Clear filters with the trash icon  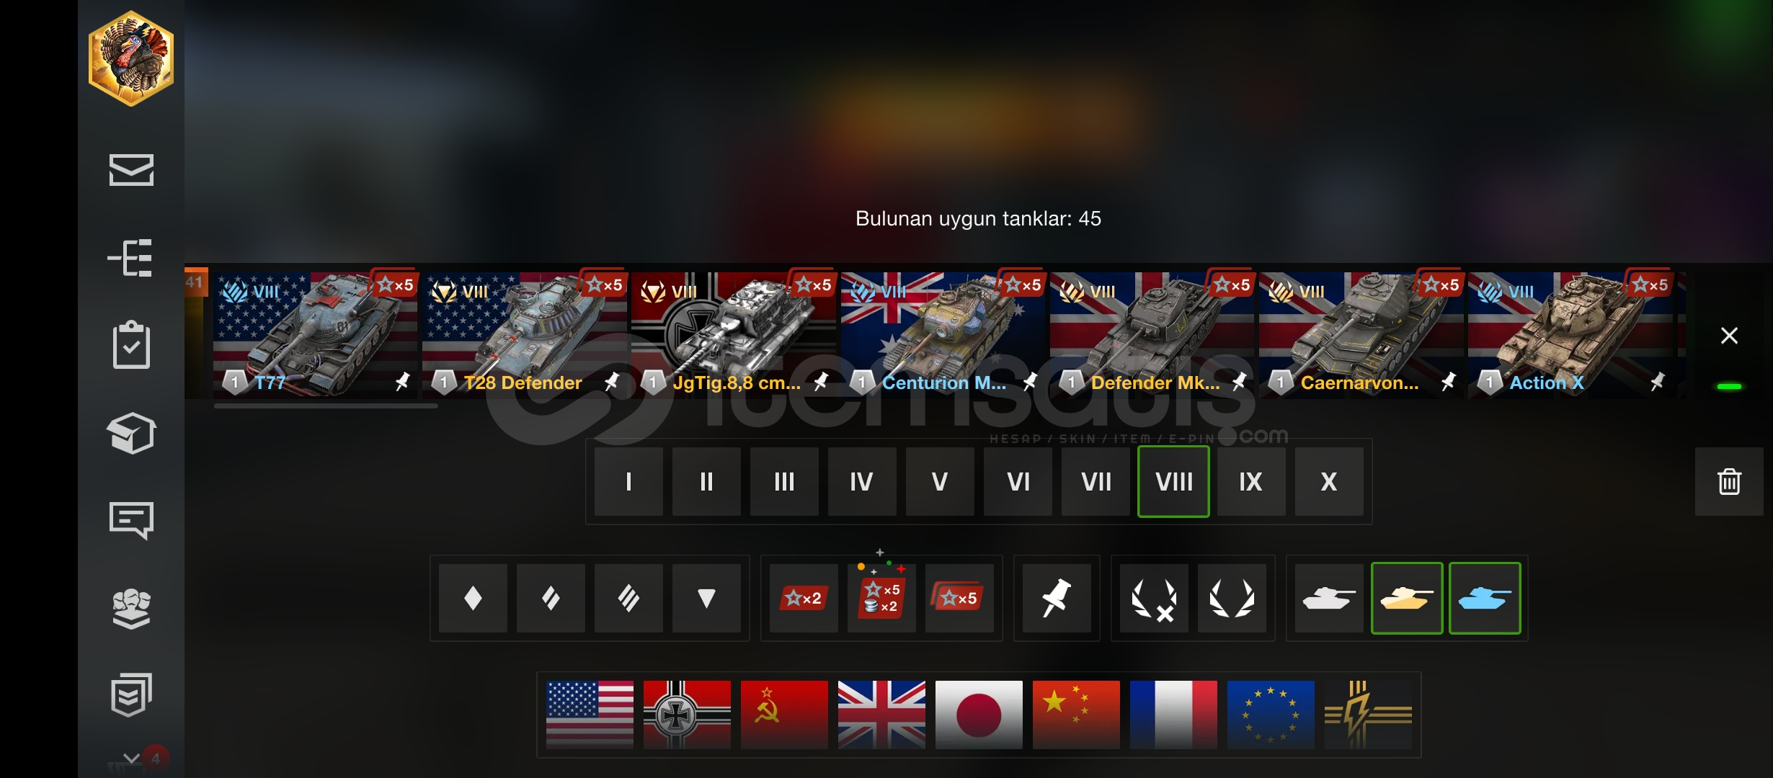(x=1729, y=481)
